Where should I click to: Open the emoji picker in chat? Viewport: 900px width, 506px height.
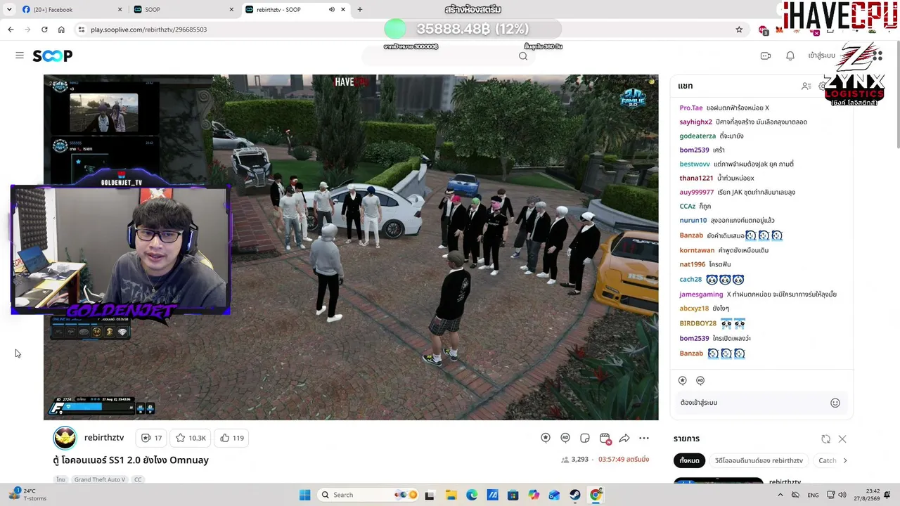click(x=835, y=403)
